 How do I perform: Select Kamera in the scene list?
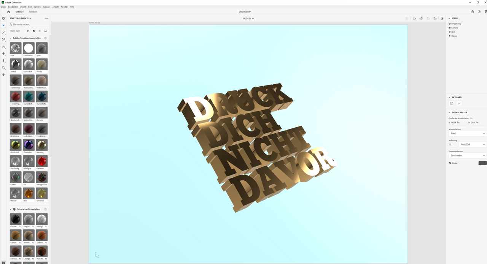[x=454, y=28]
